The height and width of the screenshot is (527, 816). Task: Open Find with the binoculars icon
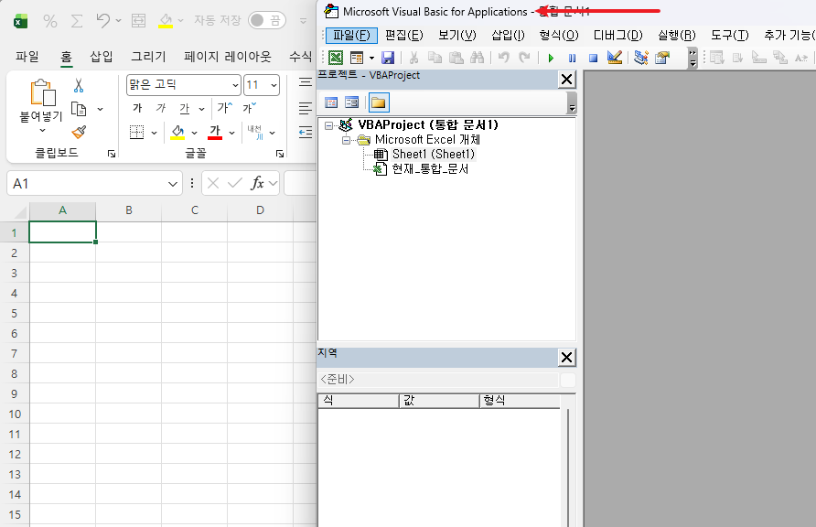[x=478, y=58]
